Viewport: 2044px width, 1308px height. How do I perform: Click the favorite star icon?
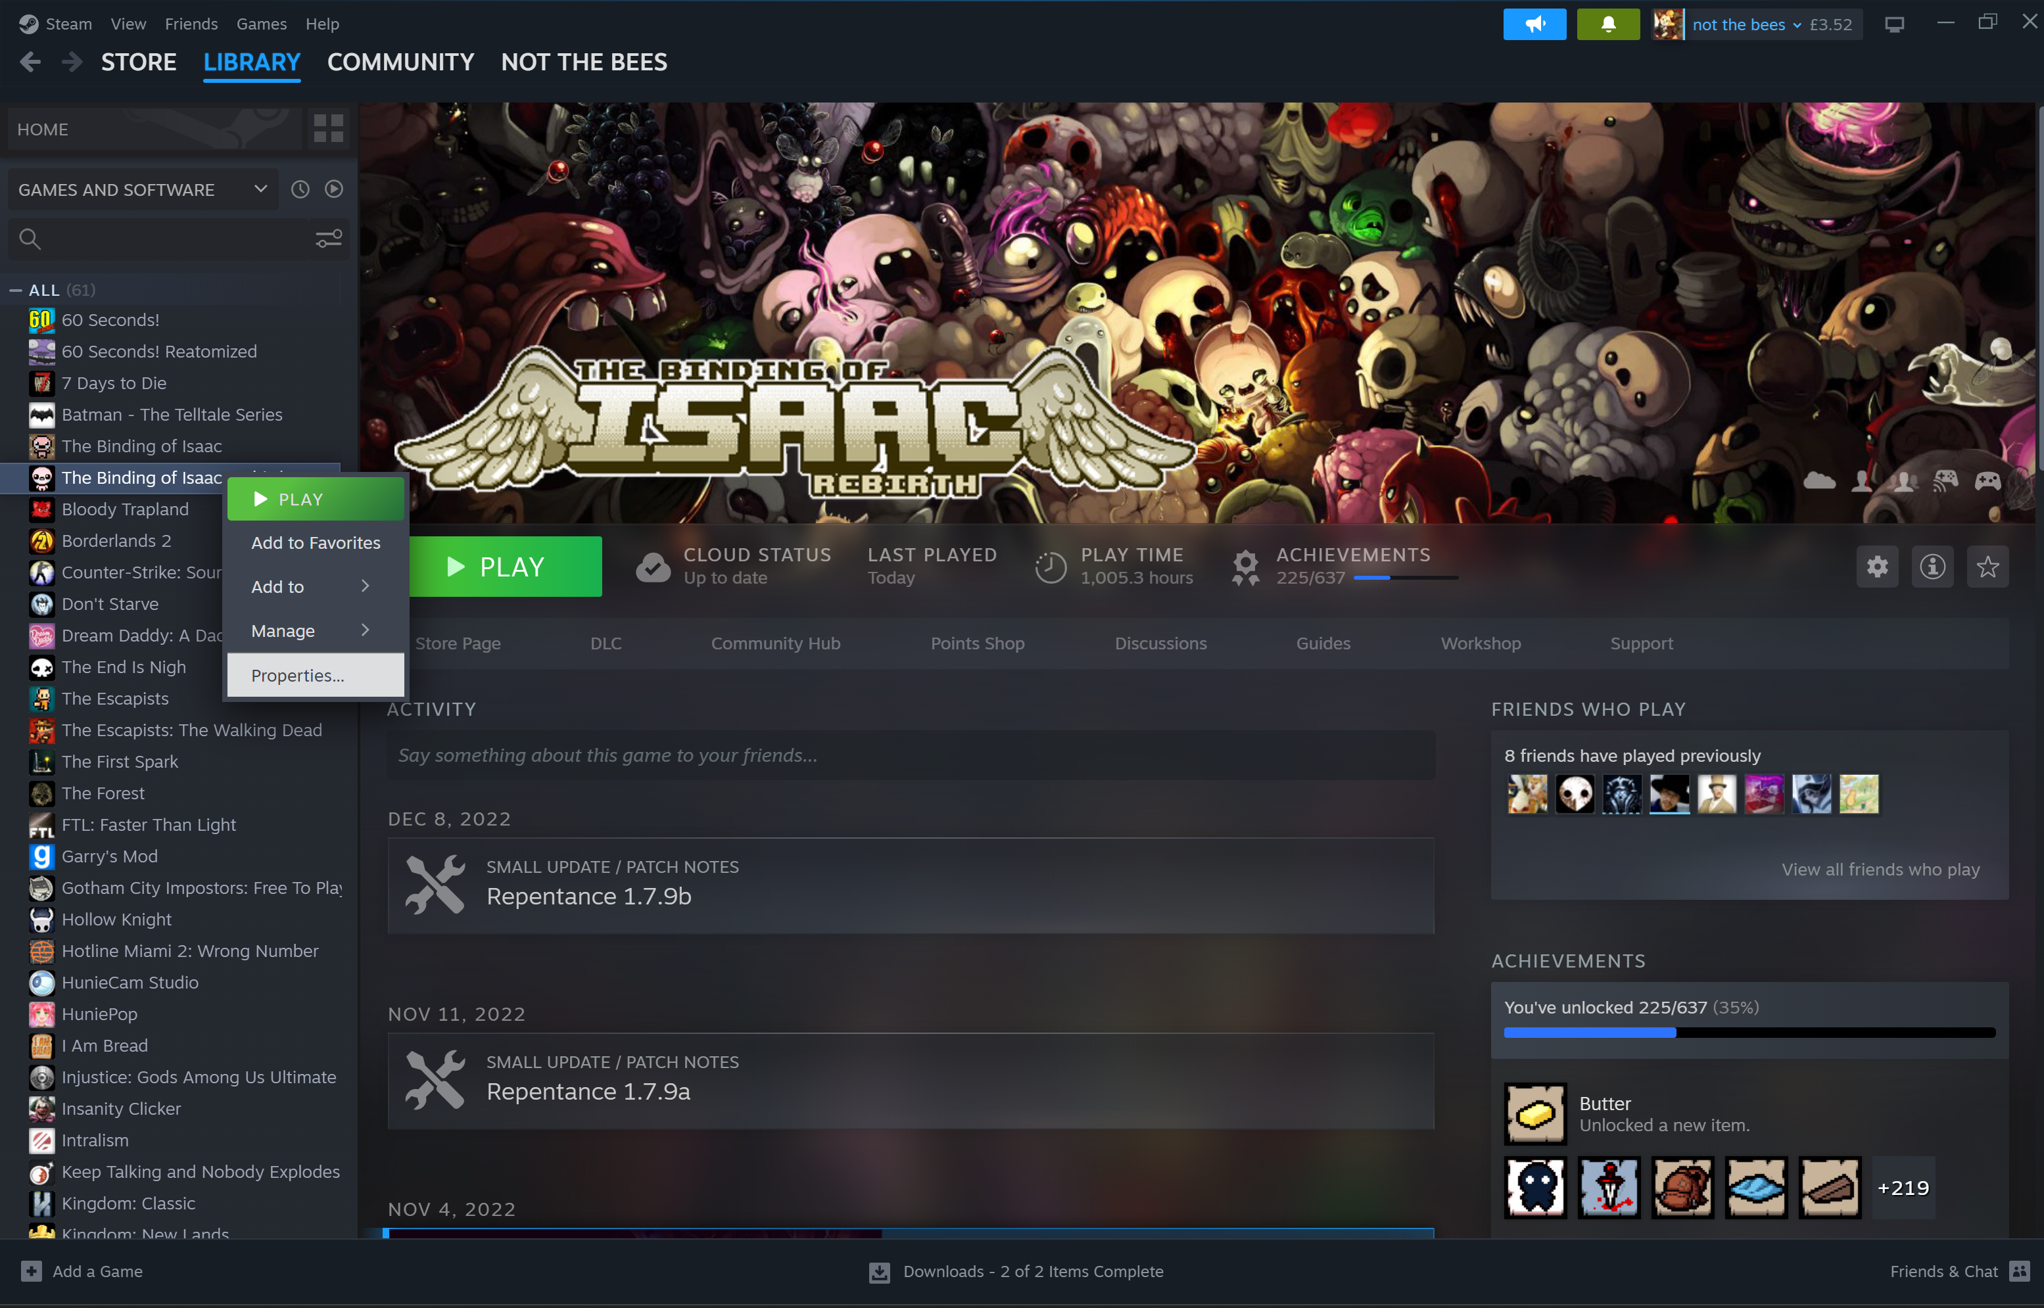pos(1987,567)
